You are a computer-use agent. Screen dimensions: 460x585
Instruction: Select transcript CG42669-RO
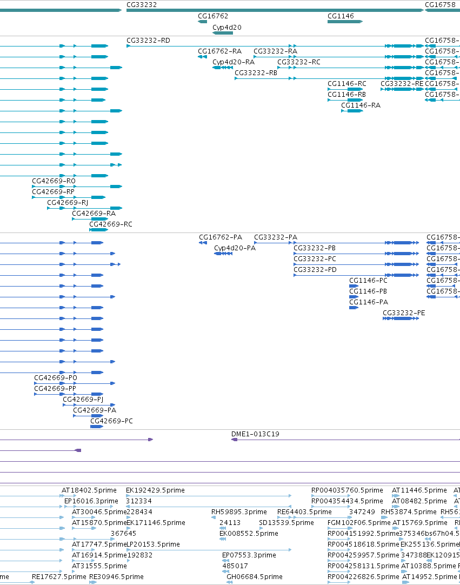(x=77, y=187)
